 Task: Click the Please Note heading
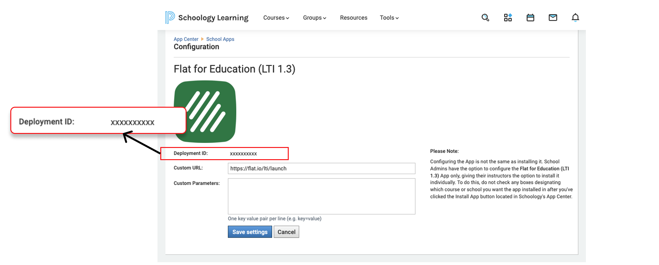click(444, 151)
